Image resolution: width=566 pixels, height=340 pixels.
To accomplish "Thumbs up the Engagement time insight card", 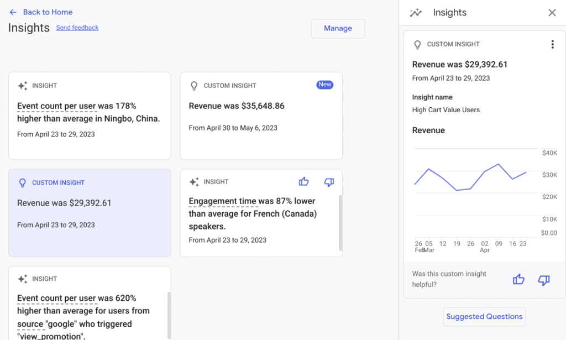I will tap(303, 182).
